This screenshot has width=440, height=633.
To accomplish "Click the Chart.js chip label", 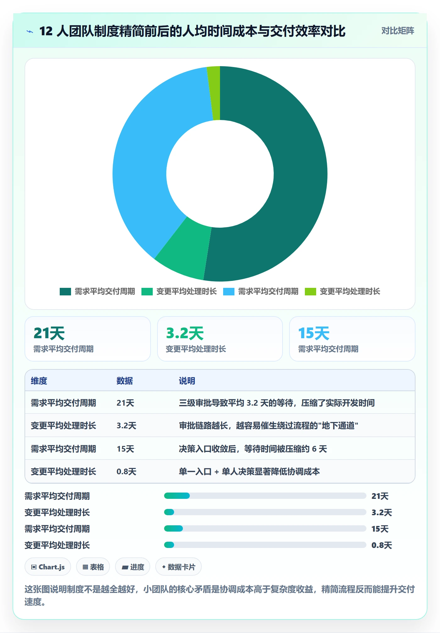I will 52,567.
